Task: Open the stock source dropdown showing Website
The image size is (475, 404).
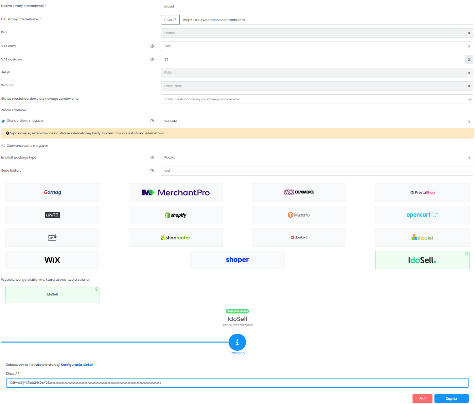Action: [x=317, y=121]
